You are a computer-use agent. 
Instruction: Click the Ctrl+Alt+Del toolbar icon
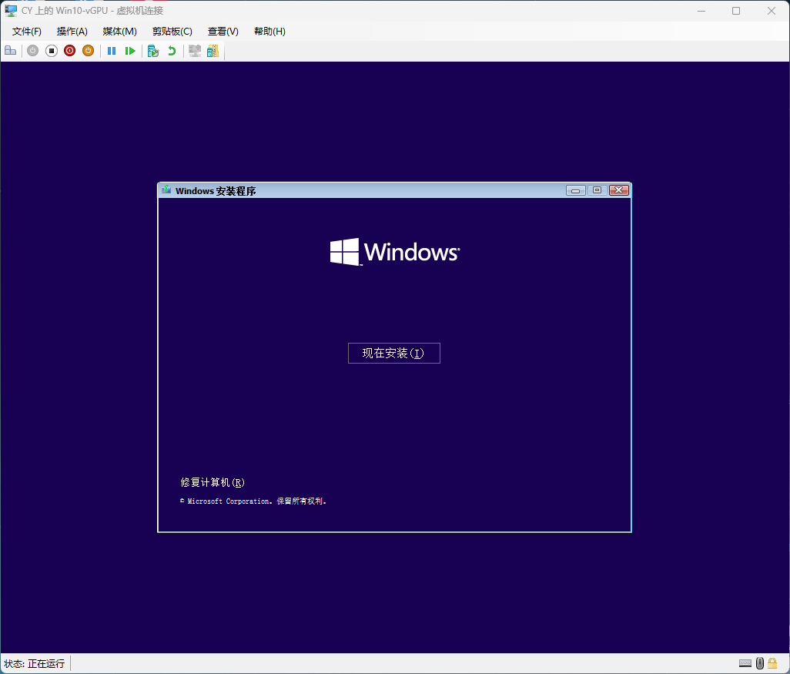click(10, 51)
